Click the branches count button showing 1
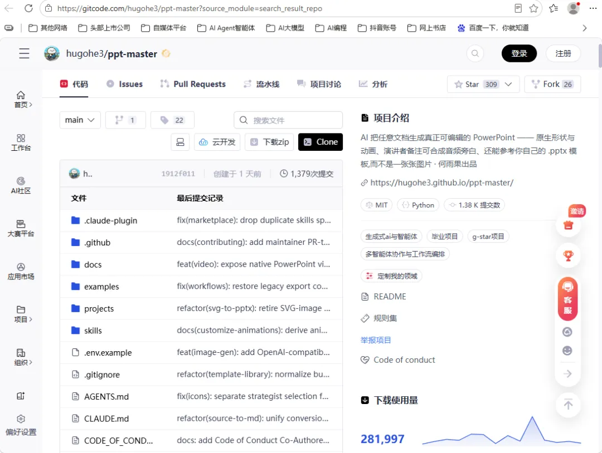The height and width of the screenshot is (453, 602). tap(125, 120)
